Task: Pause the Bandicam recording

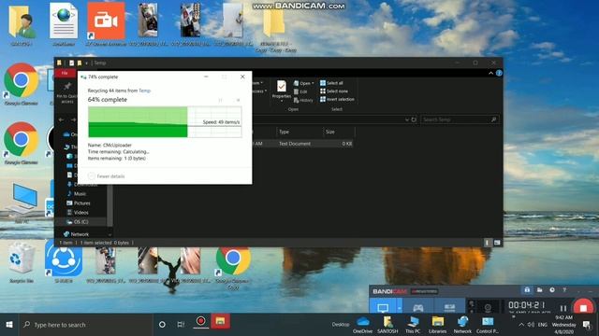Action: tap(563, 308)
